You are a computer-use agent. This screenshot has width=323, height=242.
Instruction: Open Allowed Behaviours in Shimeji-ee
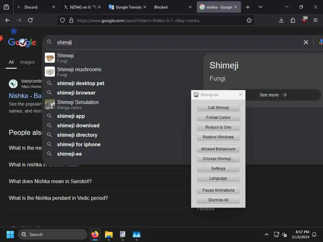click(x=218, y=149)
